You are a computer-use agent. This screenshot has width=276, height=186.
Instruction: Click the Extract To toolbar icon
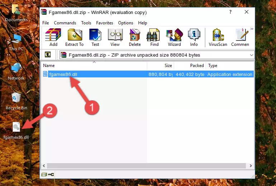point(74,37)
